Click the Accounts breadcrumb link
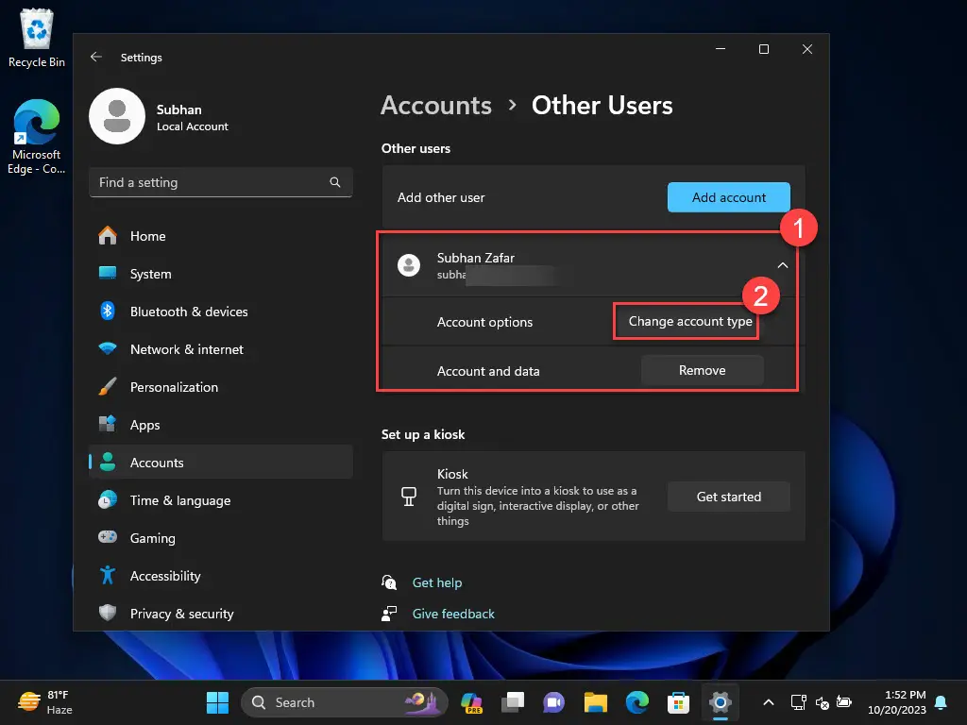 coord(436,106)
